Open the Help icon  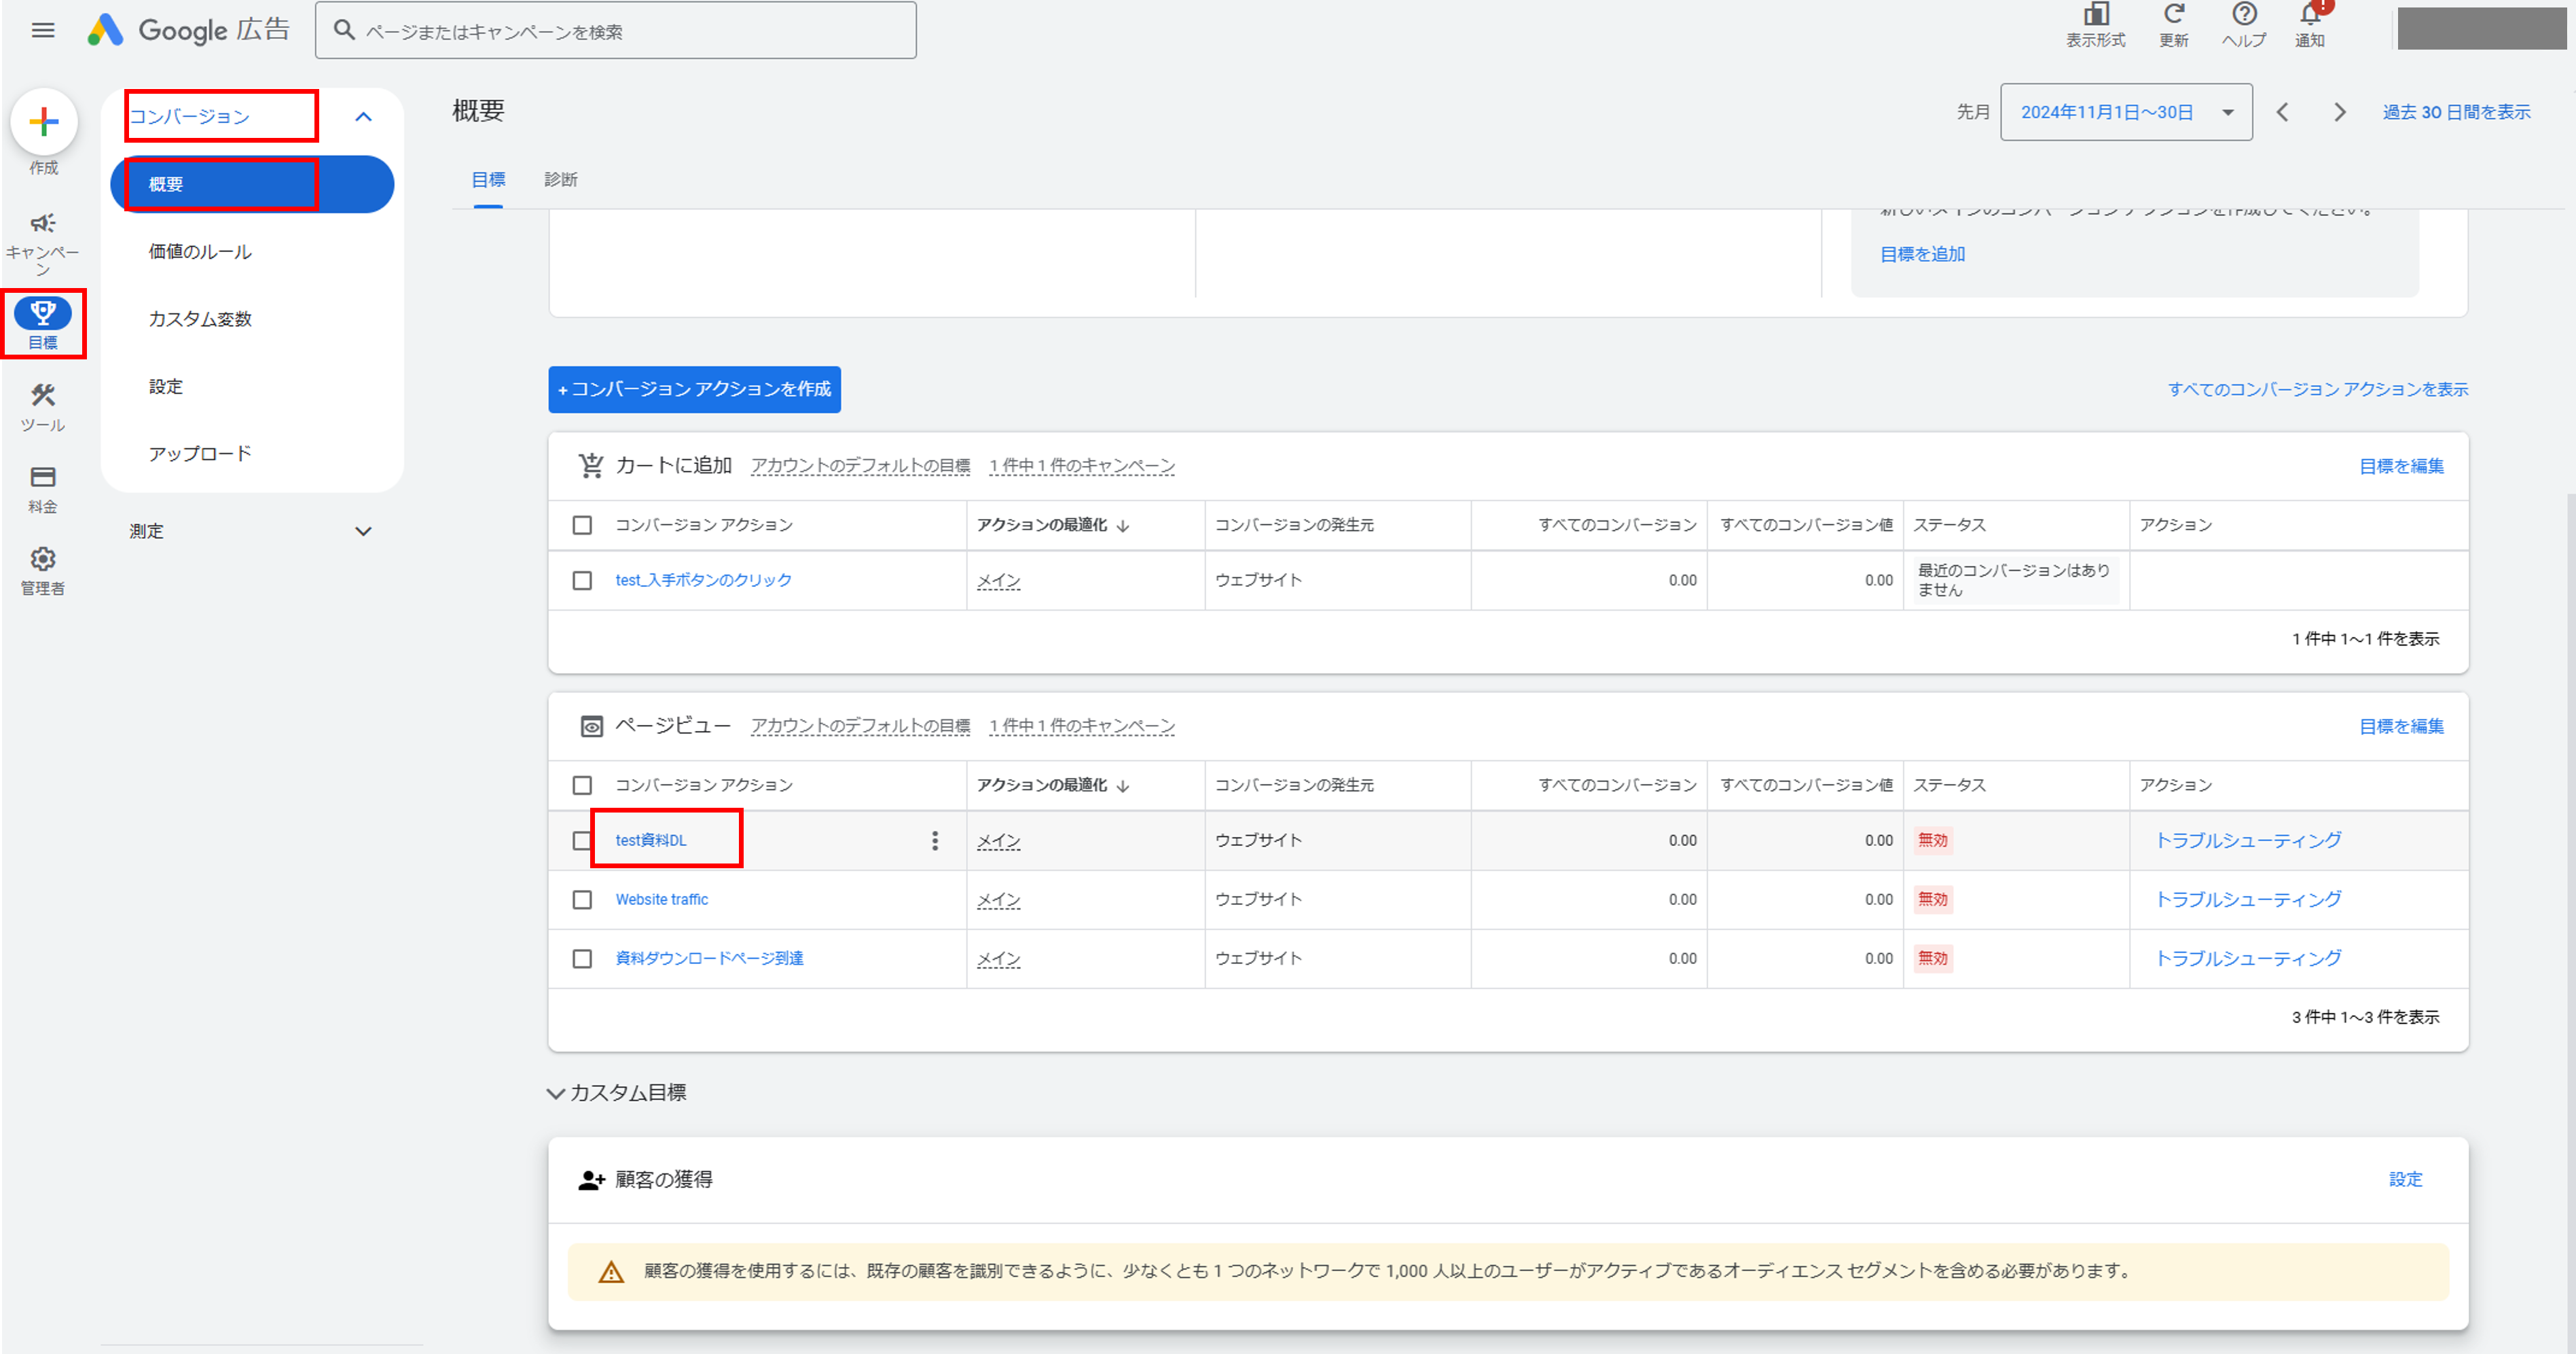point(2244,14)
